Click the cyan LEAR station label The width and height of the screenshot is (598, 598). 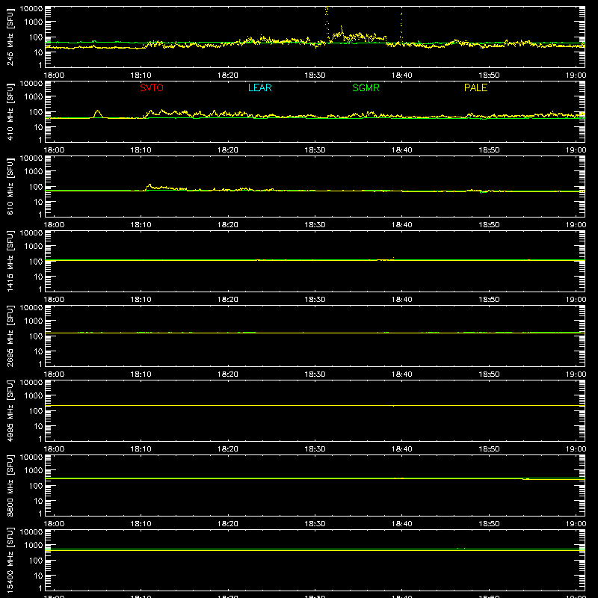(x=259, y=87)
